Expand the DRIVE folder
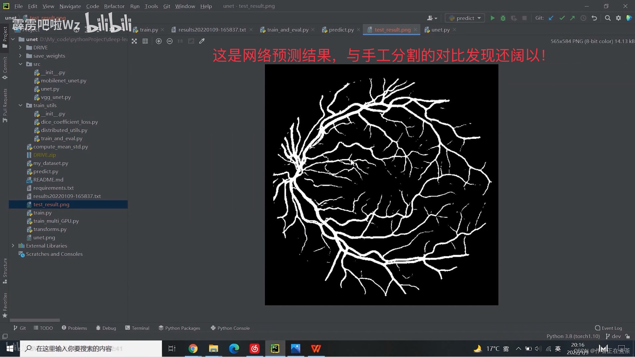The image size is (635, 357). point(20,48)
